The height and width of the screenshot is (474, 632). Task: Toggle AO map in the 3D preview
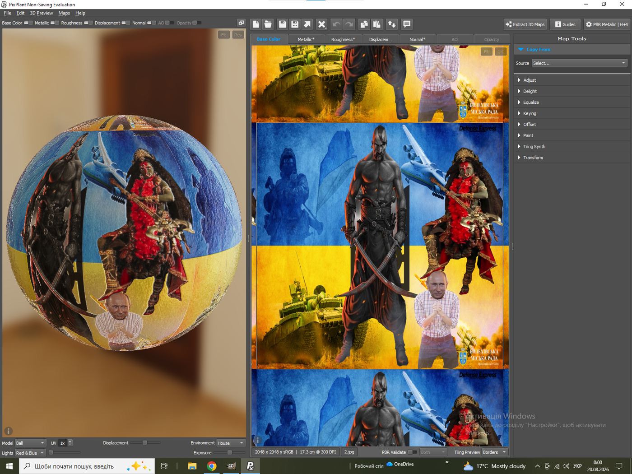click(170, 23)
